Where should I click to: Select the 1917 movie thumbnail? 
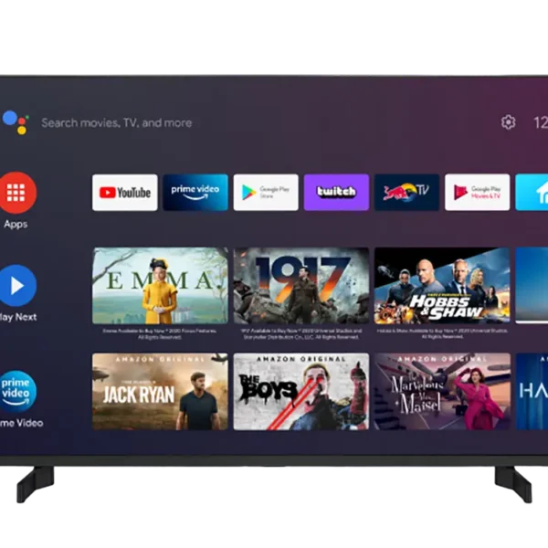(301, 286)
